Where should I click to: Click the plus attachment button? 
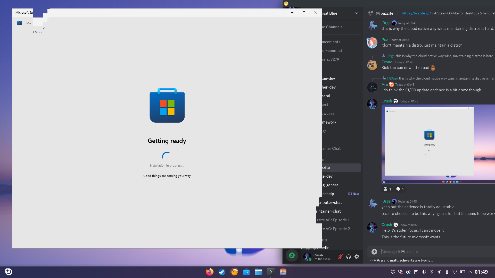click(x=374, y=252)
